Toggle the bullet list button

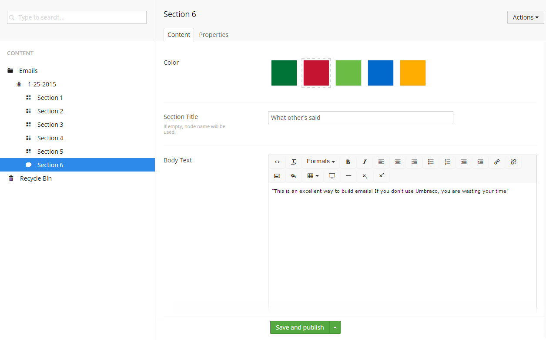point(431,162)
